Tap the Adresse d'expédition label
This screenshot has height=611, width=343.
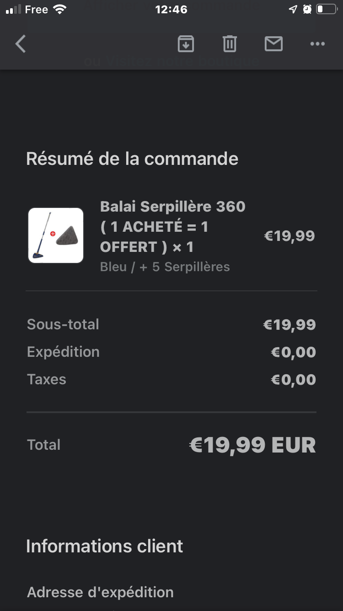point(100,592)
